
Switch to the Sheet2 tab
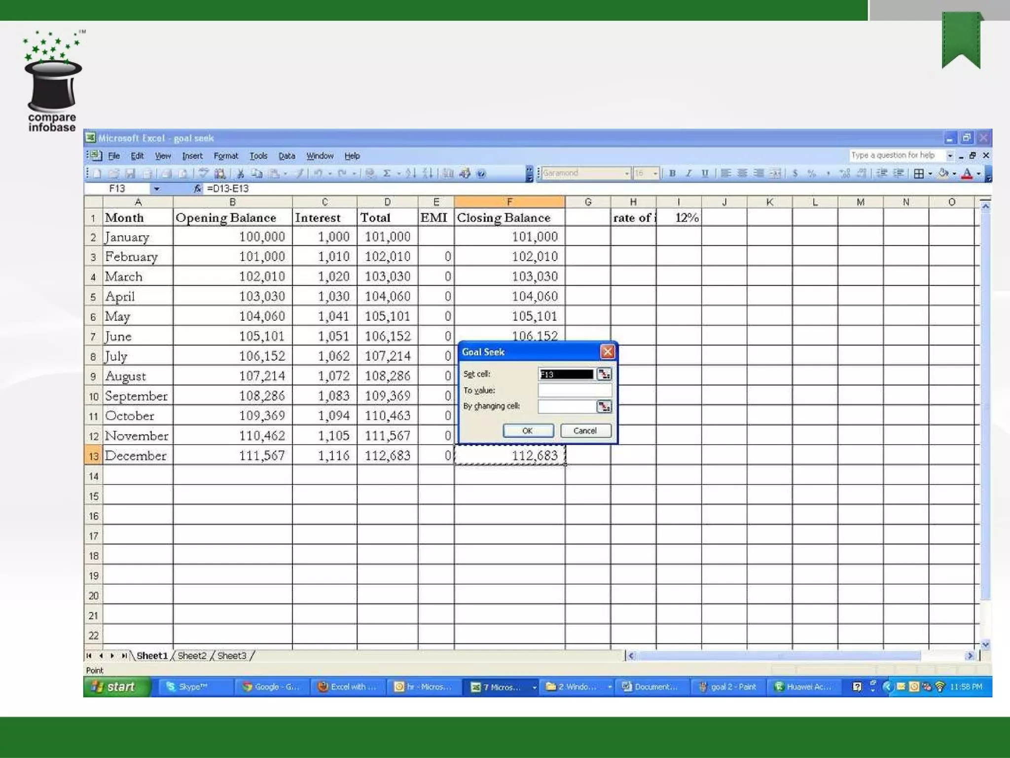click(192, 655)
